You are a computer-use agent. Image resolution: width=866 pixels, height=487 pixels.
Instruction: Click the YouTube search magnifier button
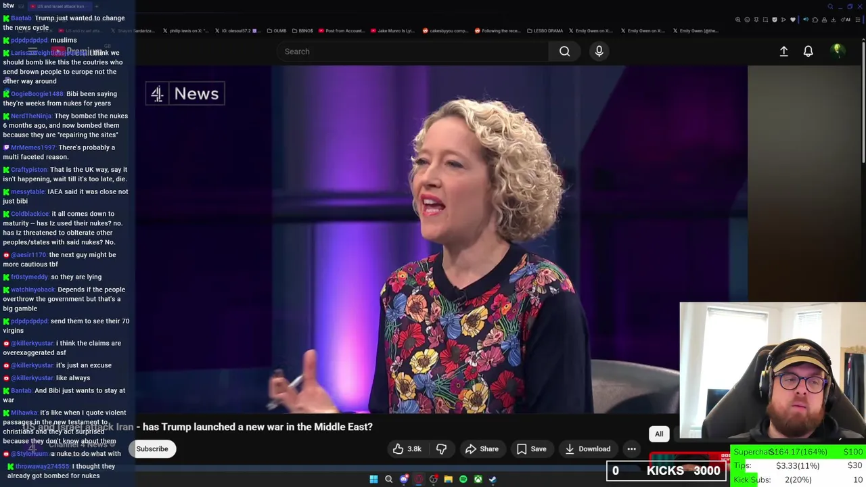564,51
